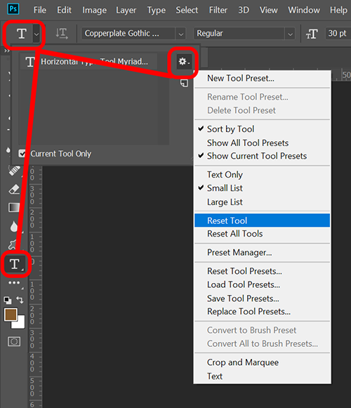Swap foreground and background colors
This screenshot has height=408, width=351.
coord(20,300)
